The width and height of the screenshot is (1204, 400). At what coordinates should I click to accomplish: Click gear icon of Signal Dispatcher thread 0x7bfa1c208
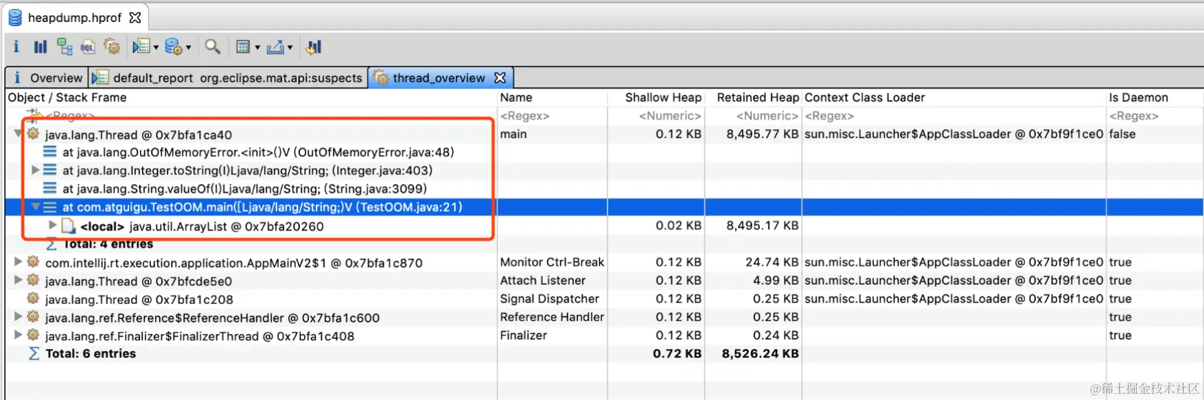tap(33, 298)
